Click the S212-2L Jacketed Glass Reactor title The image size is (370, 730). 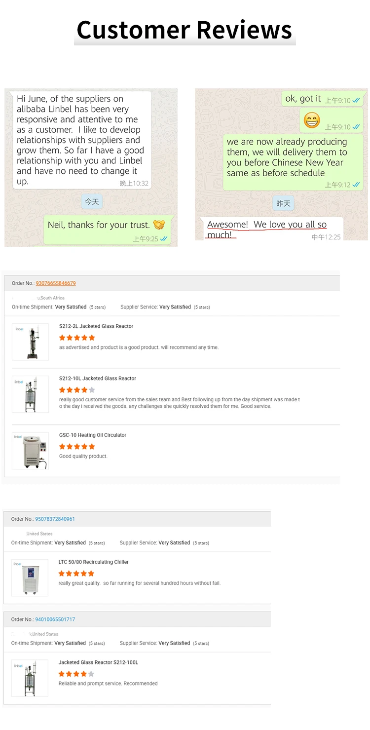pyautogui.click(x=96, y=326)
